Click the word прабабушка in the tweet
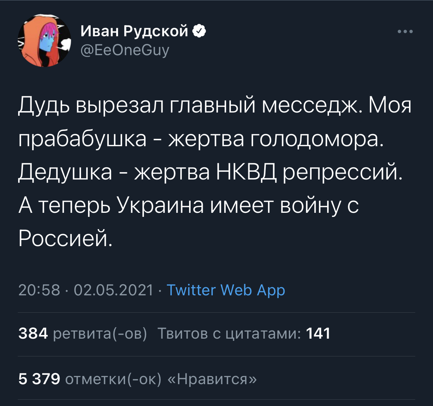Viewport: 433px width, 406px height. point(82,139)
